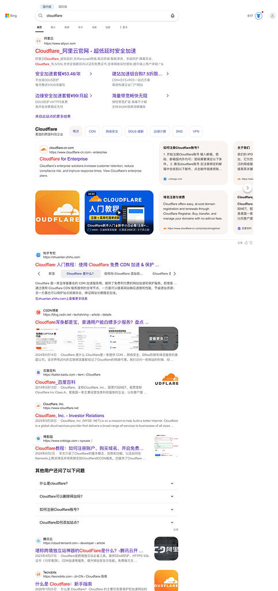Switch to 国内版 search mode
Image resolution: width=278 pixels, height=591 pixels.
(48, 6)
